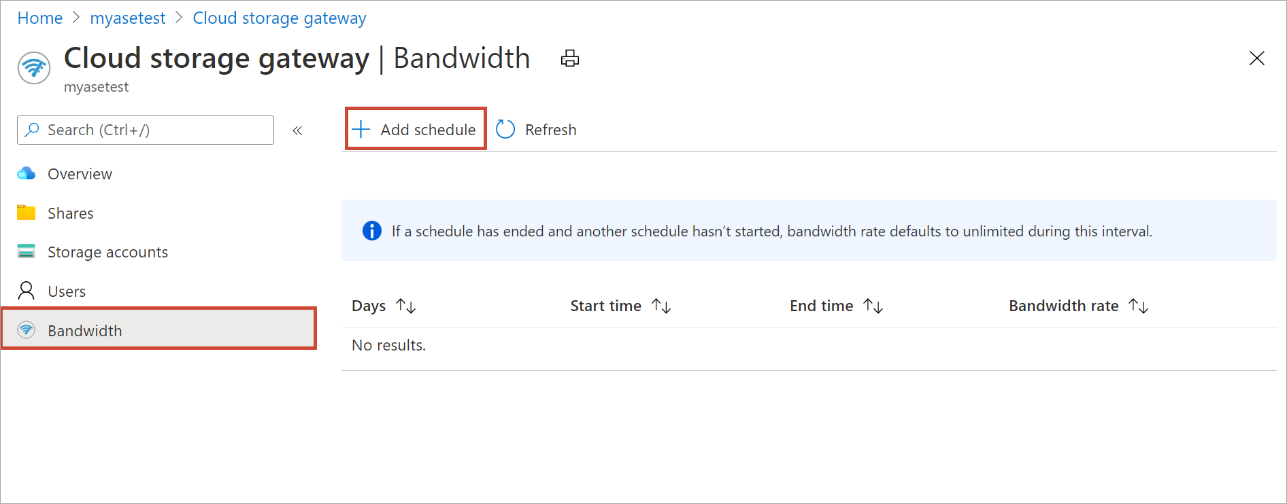Viewport: 1287px width, 504px height.
Task: Click the Cloud storage gateway resource icon
Action: coord(34,68)
